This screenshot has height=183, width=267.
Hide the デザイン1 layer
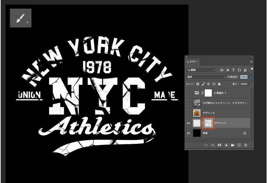click(189, 123)
